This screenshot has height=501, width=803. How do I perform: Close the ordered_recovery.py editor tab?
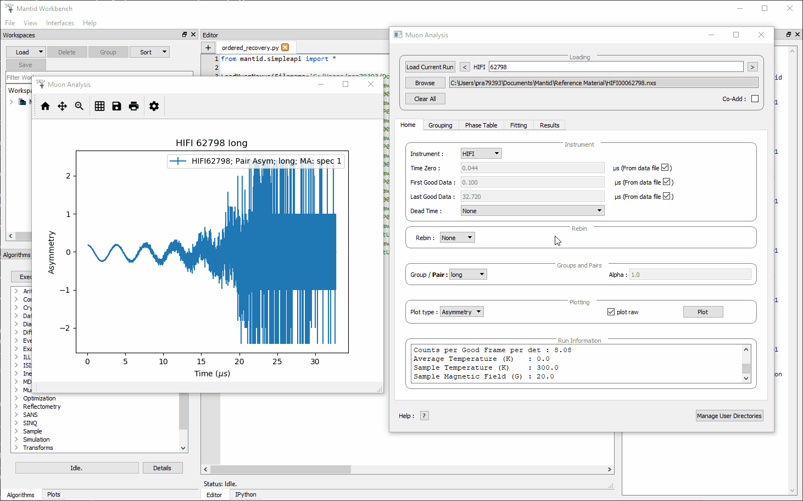(285, 48)
